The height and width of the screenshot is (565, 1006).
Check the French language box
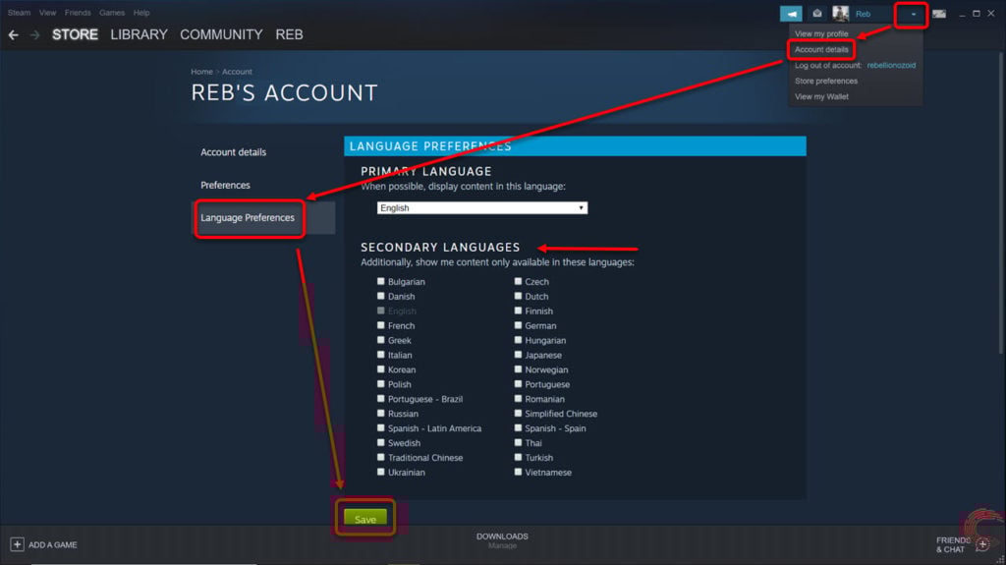coord(380,325)
